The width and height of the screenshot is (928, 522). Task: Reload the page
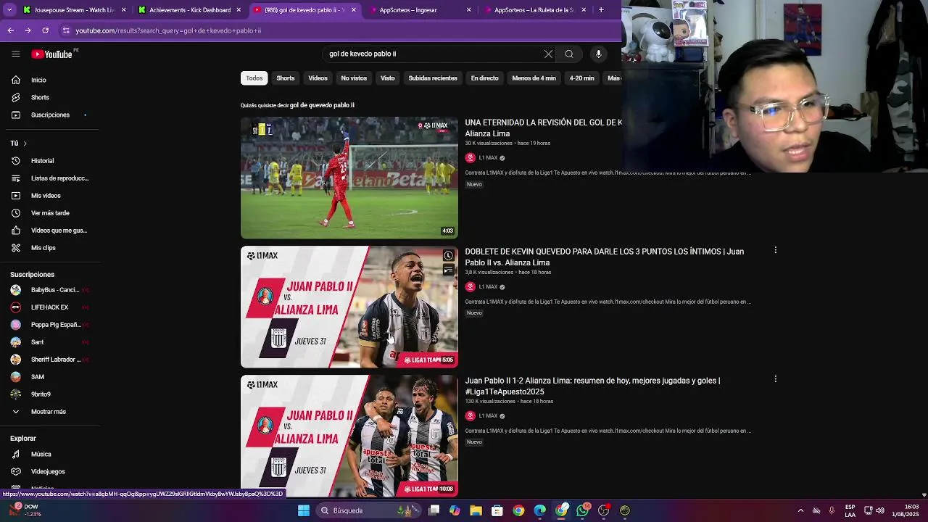(x=45, y=30)
